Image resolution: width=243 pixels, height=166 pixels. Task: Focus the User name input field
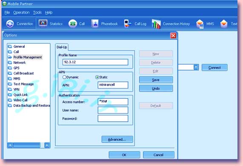click(113, 110)
